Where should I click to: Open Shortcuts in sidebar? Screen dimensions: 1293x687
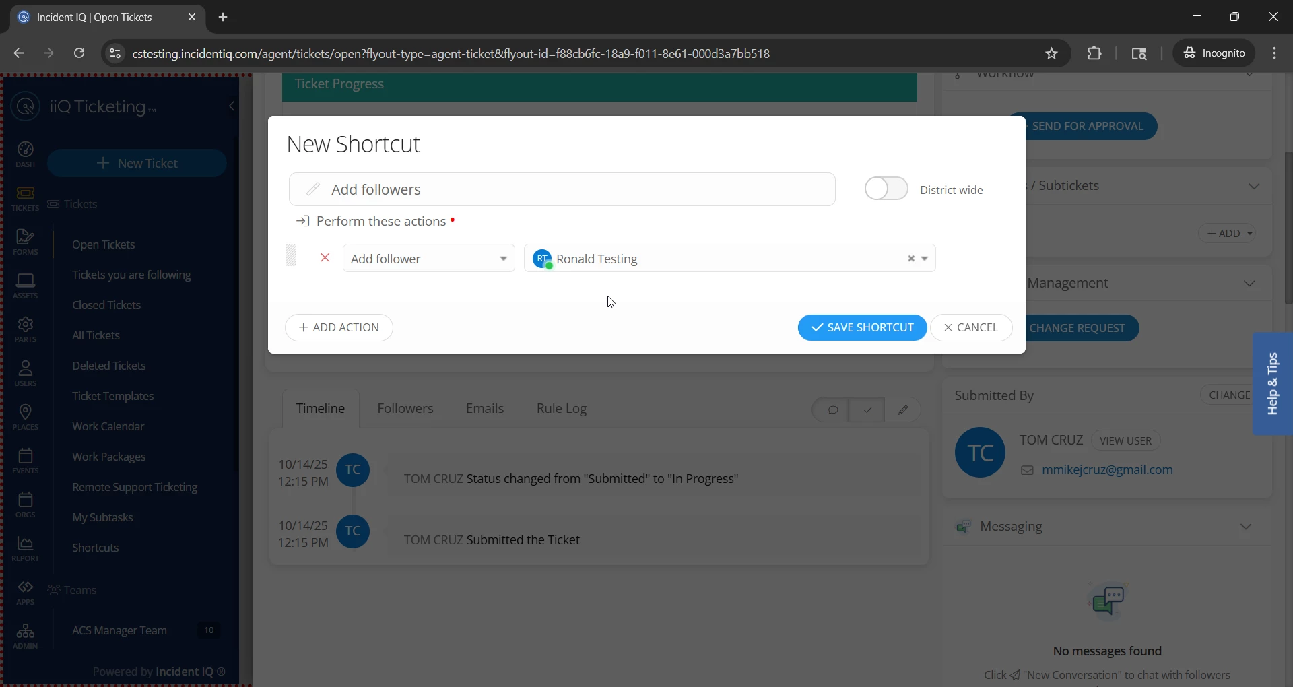[96, 548]
